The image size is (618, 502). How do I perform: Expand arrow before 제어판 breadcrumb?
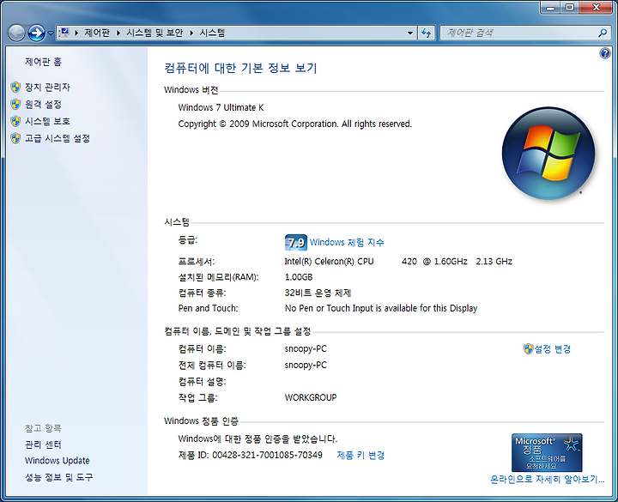click(76, 33)
